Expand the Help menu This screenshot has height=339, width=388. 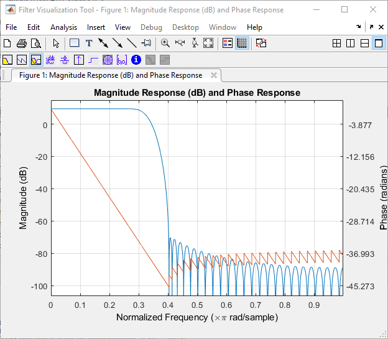254,27
